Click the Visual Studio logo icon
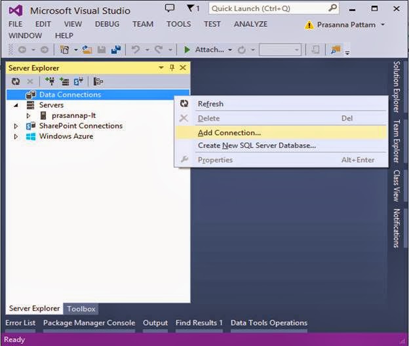Screen dimensions: 409x346 (16, 10)
